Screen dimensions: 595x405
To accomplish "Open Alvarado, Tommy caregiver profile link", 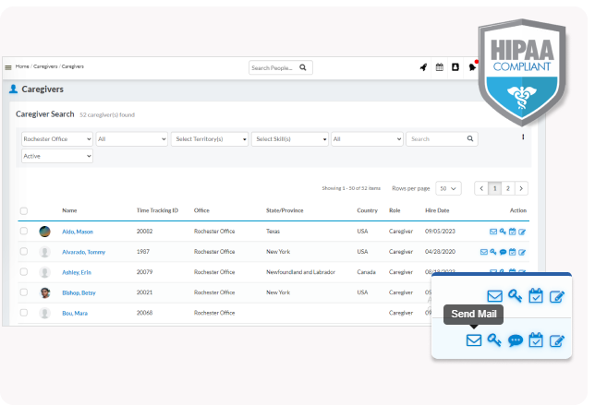I will click(x=83, y=252).
